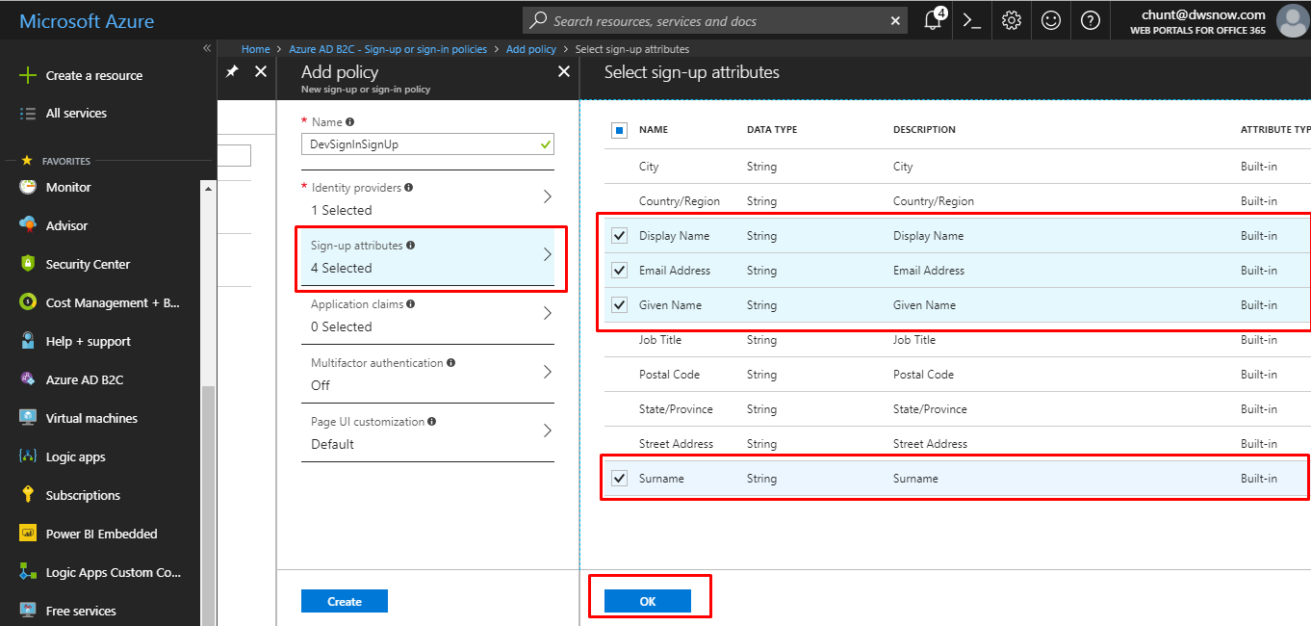
Task: Uncheck the Display Name attribute
Action: point(619,236)
